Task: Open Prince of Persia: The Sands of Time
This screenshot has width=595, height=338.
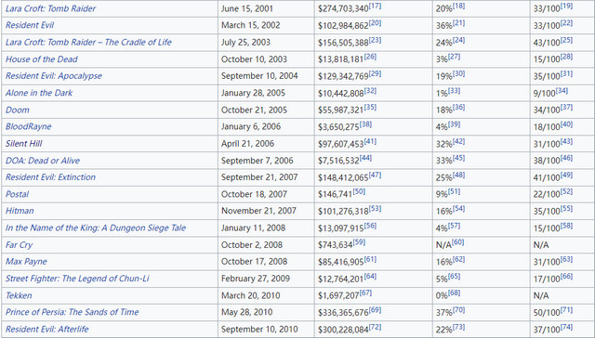Action: pos(73,312)
